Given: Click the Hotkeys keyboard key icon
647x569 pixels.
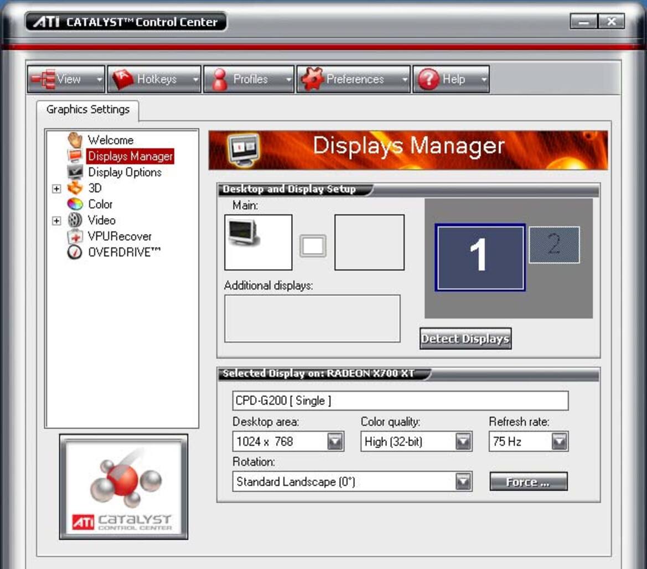Looking at the screenshot, I should click(123, 79).
